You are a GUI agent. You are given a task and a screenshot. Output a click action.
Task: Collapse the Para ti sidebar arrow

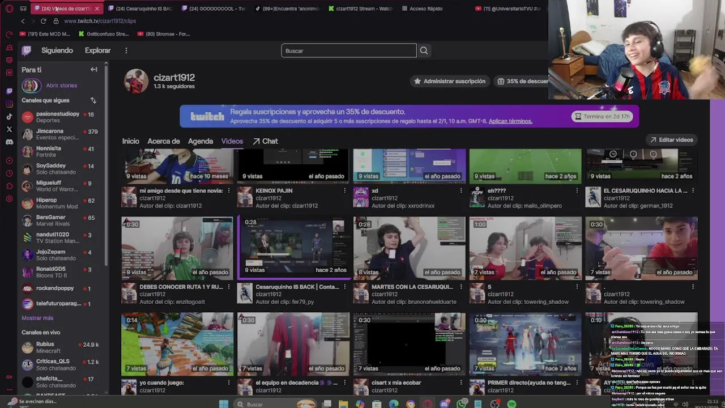(94, 70)
